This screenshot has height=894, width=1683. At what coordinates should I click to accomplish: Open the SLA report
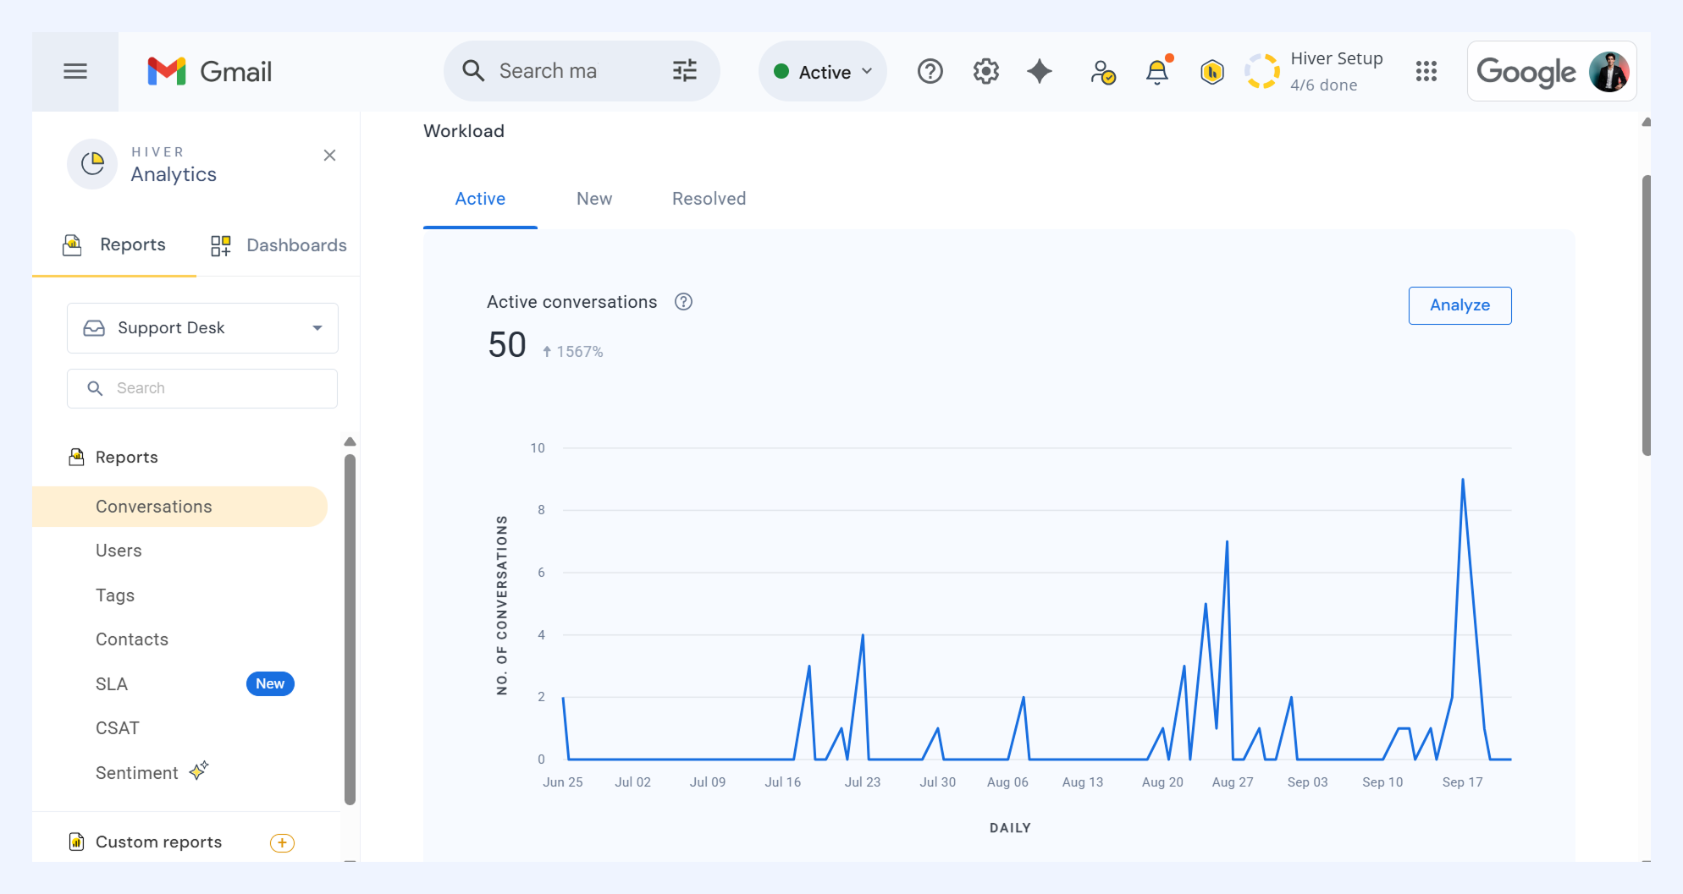[x=111, y=684]
